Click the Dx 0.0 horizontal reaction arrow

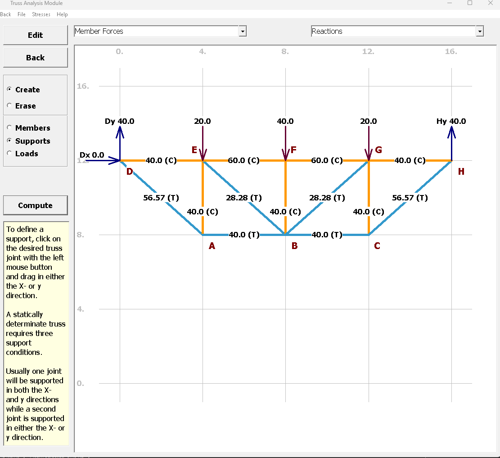tap(103, 160)
